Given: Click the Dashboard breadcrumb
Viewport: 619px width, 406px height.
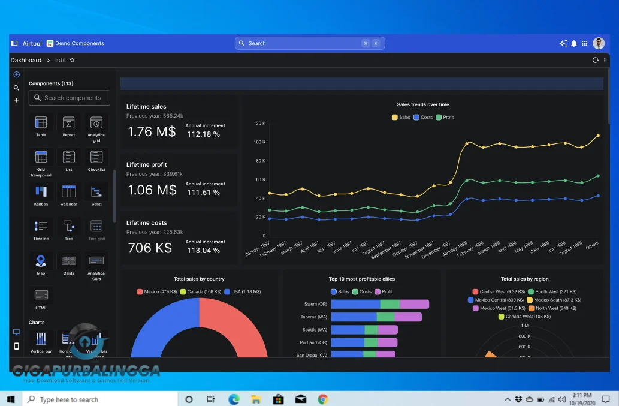Looking at the screenshot, I should (26, 60).
